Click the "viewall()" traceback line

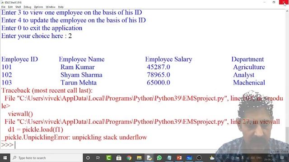click(x=20, y=114)
